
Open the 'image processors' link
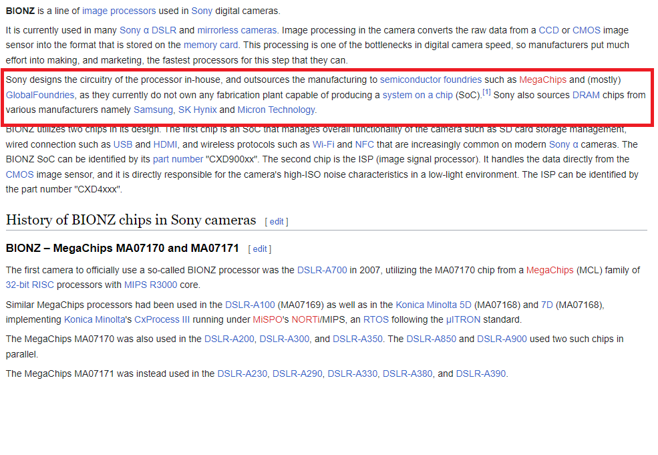point(119,11)
